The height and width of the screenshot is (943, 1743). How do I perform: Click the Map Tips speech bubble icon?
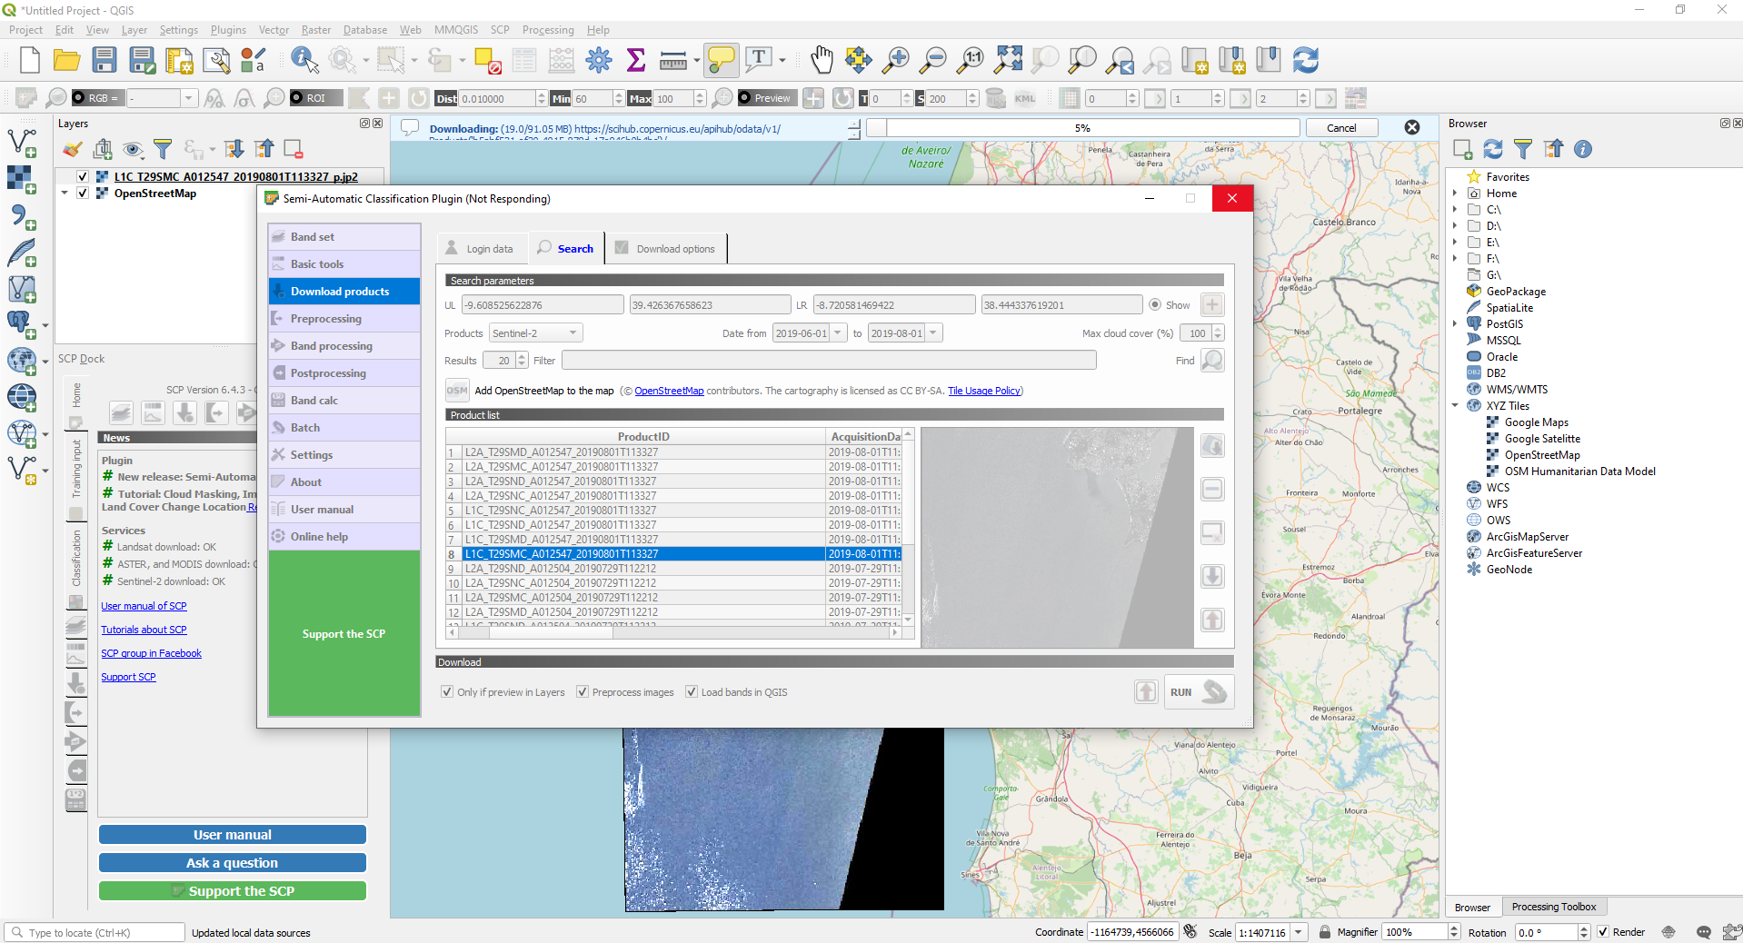722,61
